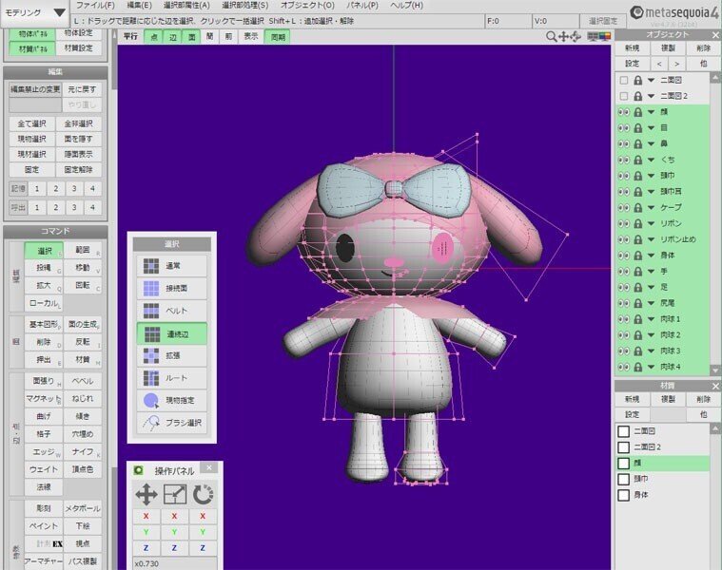
Task: Click the red X under the move icon
Action: [x=146, y=516]
